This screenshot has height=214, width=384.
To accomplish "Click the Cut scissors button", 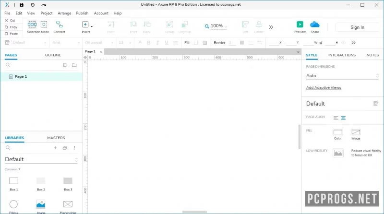I will click(10, 20).
